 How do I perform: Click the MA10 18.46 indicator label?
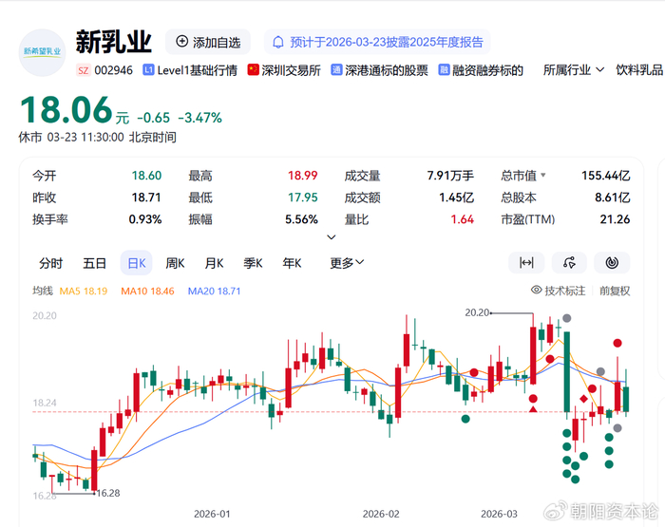coord(147,292)
